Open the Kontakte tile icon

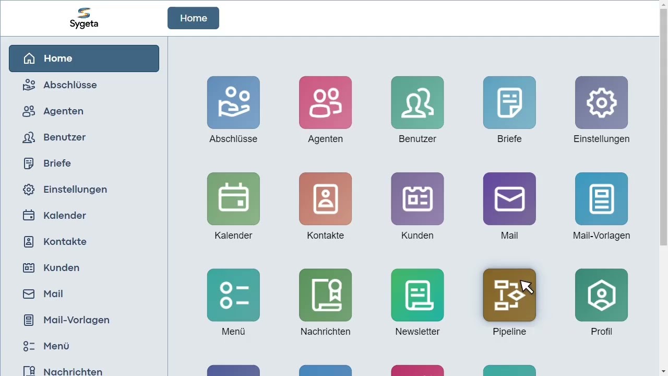click(x=325, y=199)
